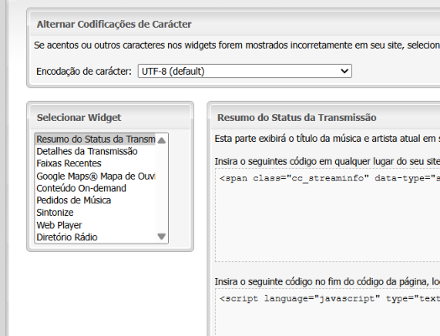
Task: Select Web Player widget
Action: (96, 225)
